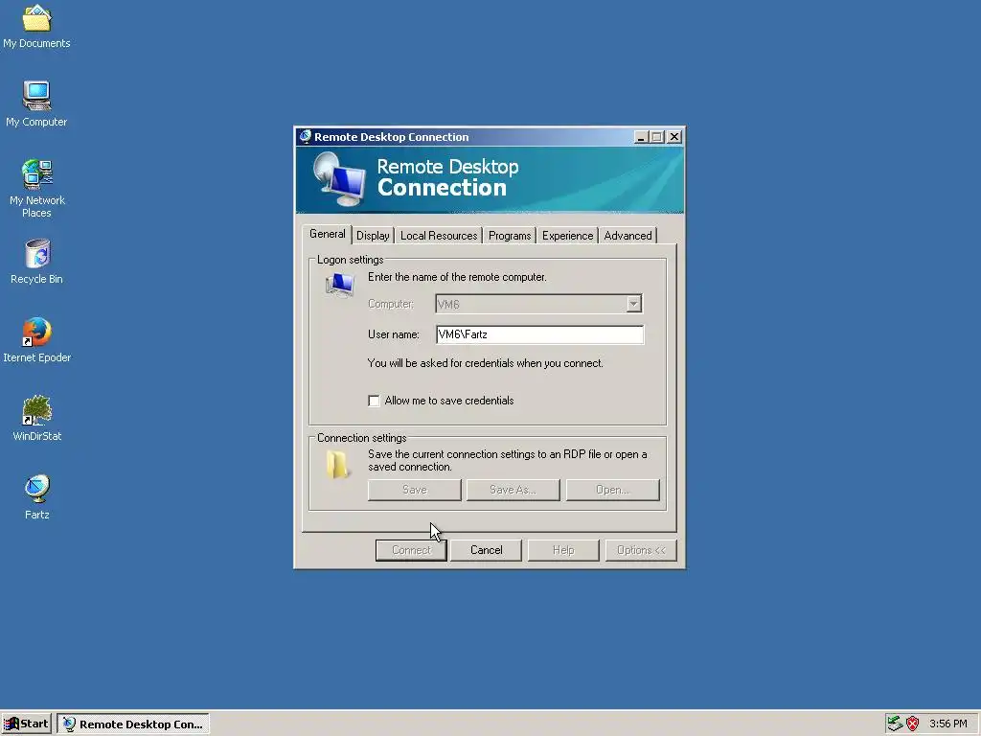Go to the Experience tab
This screenshot has height=736, width=981.
(x=567, y=236)
